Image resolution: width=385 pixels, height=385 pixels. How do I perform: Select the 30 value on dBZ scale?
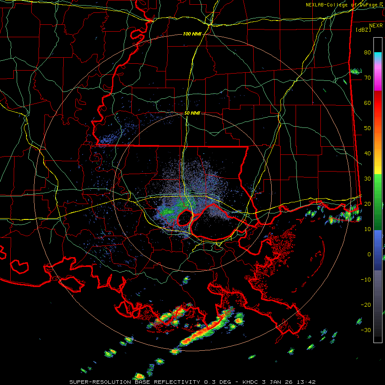367,178
